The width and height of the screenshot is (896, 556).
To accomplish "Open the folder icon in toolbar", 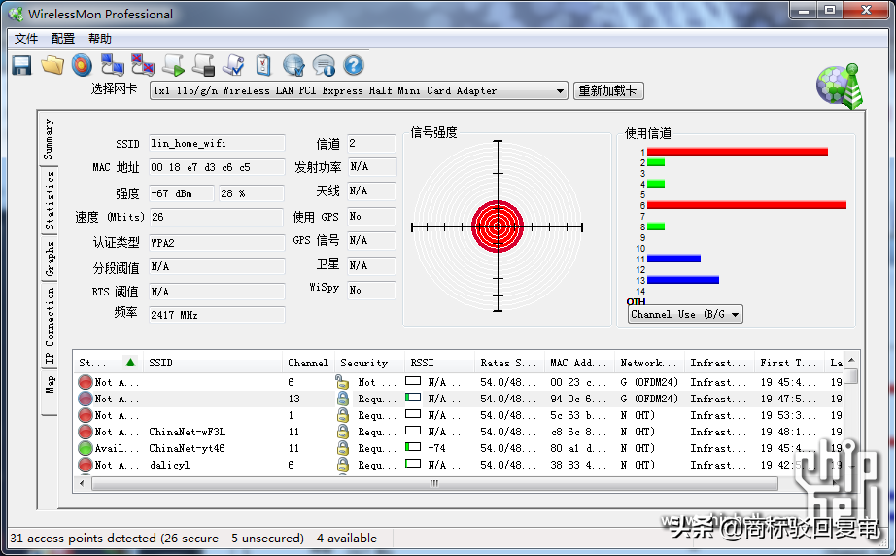I will point(52,65).
